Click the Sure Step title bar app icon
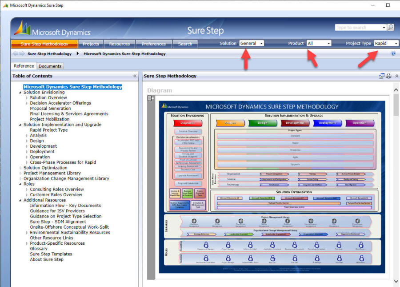Viewport: 400px width, 287px height. pos(5,5)
